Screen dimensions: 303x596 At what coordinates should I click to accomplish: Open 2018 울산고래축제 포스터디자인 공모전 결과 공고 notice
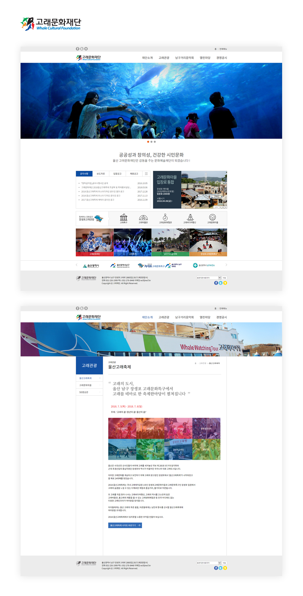(103, 191)
